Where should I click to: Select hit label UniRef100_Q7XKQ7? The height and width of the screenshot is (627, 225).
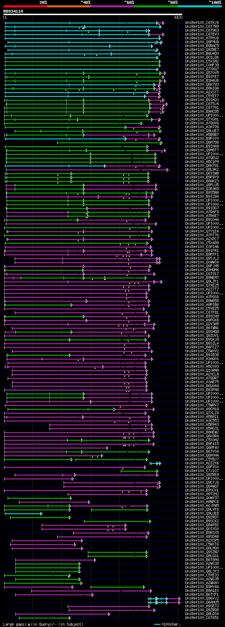click(202, 69)
